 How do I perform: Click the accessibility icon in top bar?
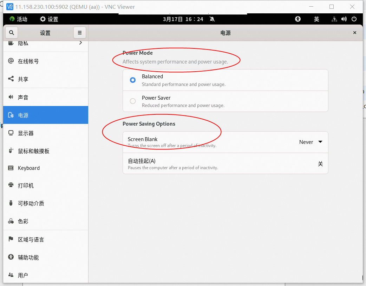click(x=298, y=19)
